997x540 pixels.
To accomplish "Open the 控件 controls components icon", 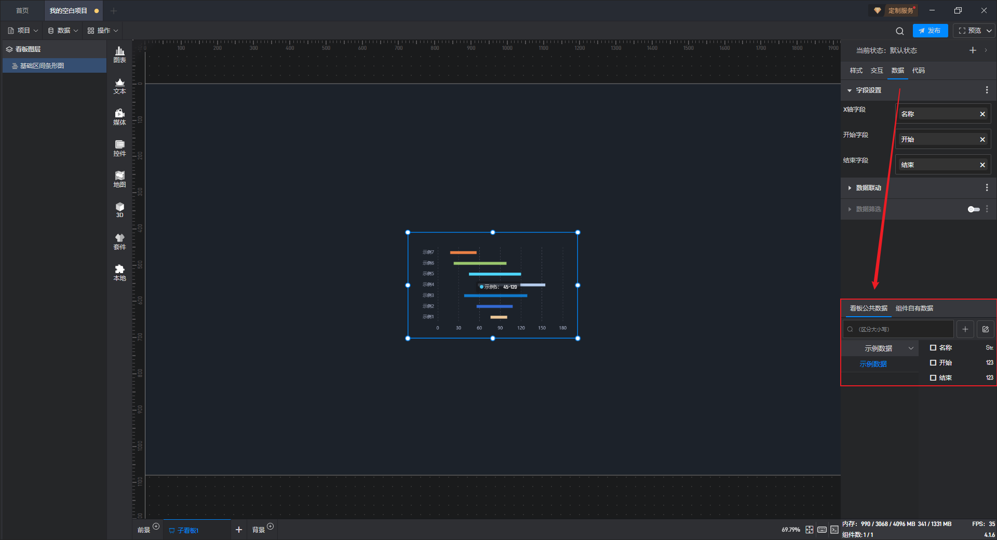I will [x=119, y=148].
